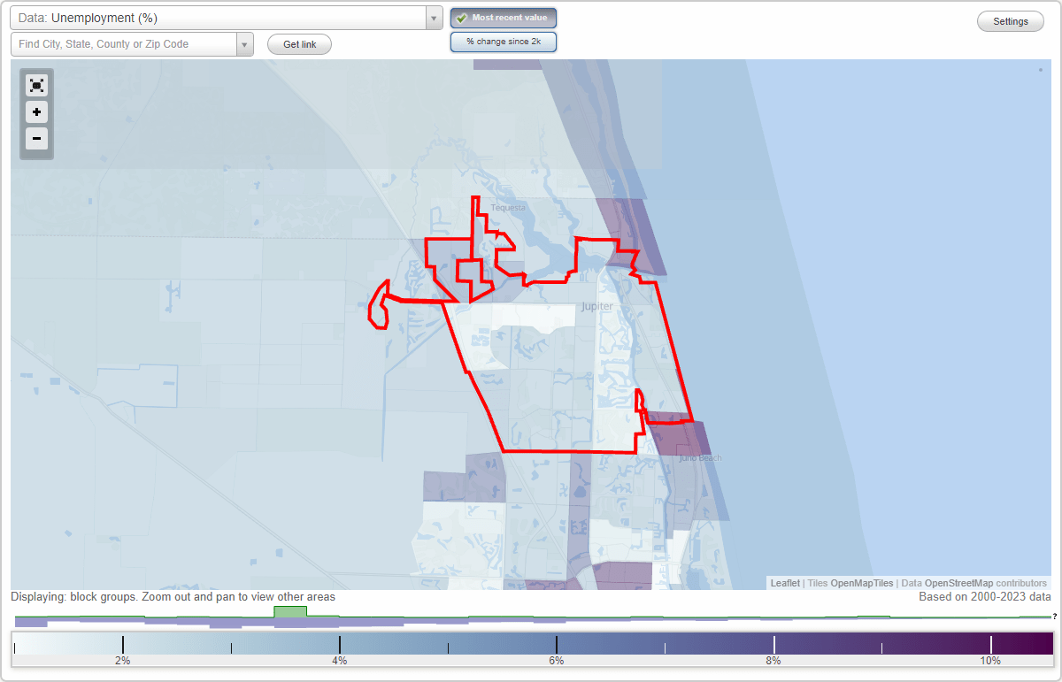
Task: Click the green histogram peak bar
Action: coord(290,611)
